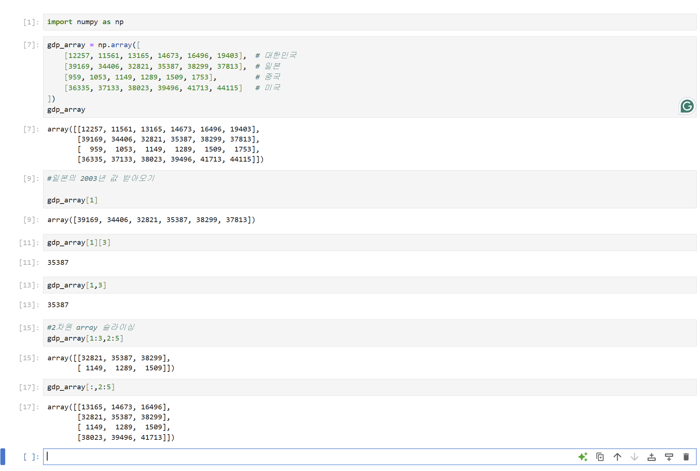
Task: Delete the active cell with trash icon
Action: click(686, 457)
